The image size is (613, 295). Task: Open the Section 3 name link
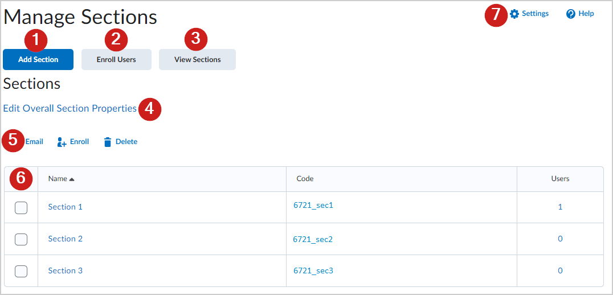[x=65, y=271]
